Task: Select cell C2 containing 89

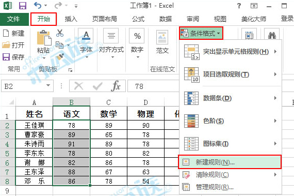Action: pyautogui.click(x=108, y=125)
